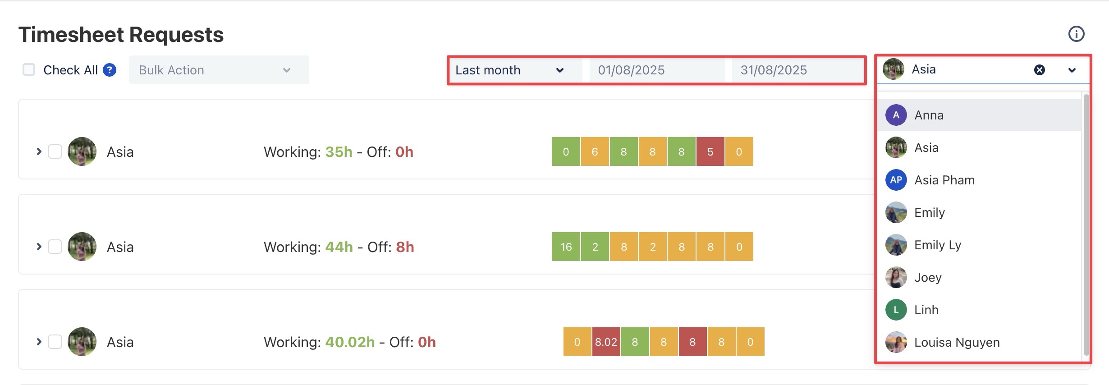
Task: Open the Last month period dropdown
Action: coord(509,70)
